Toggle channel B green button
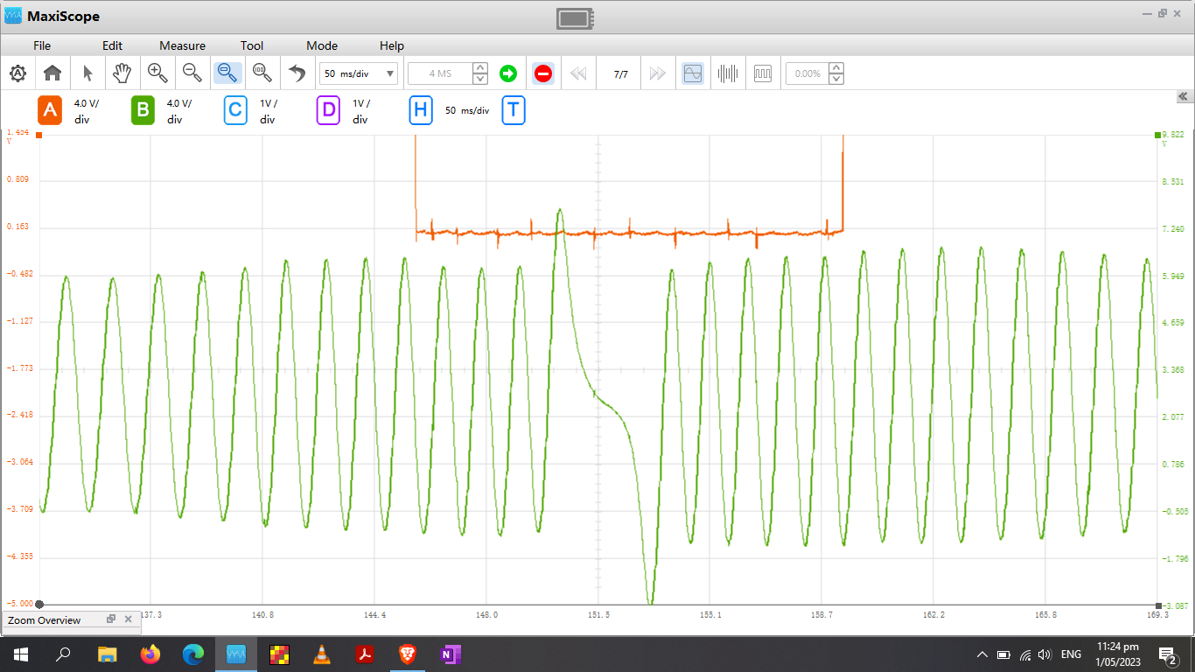 (143, 110)
